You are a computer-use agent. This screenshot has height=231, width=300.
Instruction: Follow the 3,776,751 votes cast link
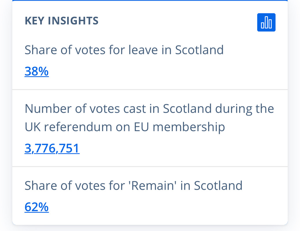(x=52, y=148)
